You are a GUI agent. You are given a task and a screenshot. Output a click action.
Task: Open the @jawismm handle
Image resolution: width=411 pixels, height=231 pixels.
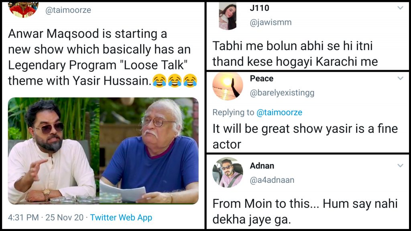tap(271, 22)
